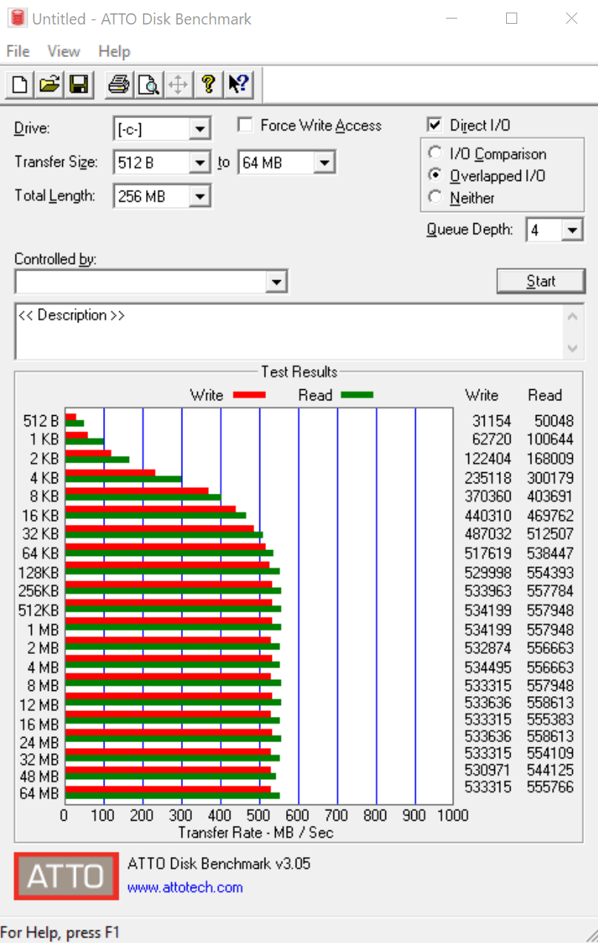Open a benchmark file with the folder icon

click(49, 85)
